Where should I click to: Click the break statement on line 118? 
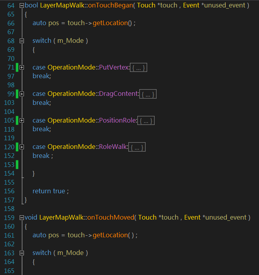pos(42,129)
